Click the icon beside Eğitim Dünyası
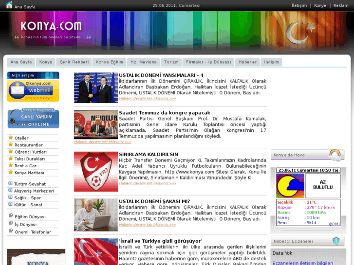 (x=11, y=216)
